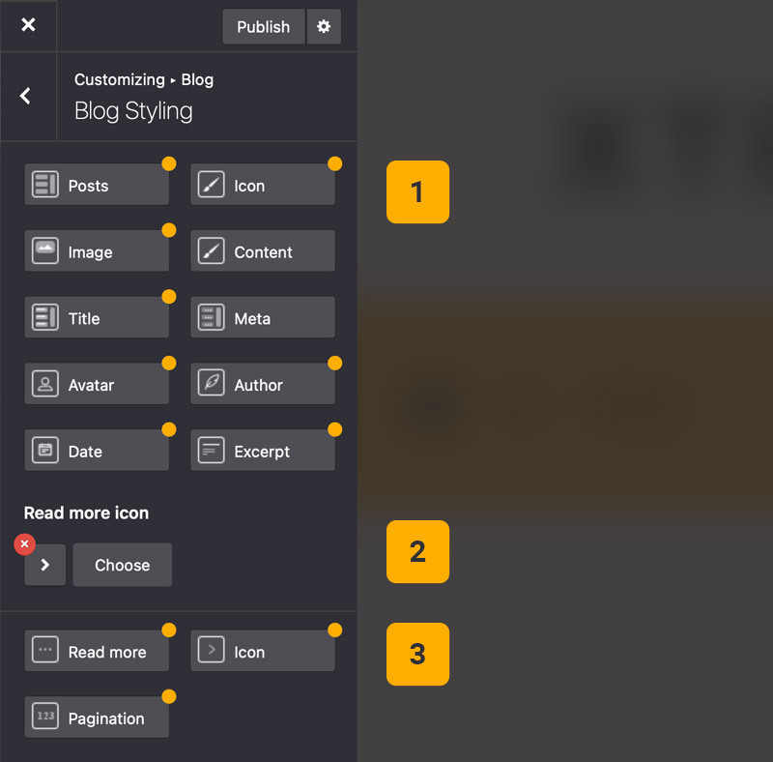Open the Posts styling options

pos(97,186)
